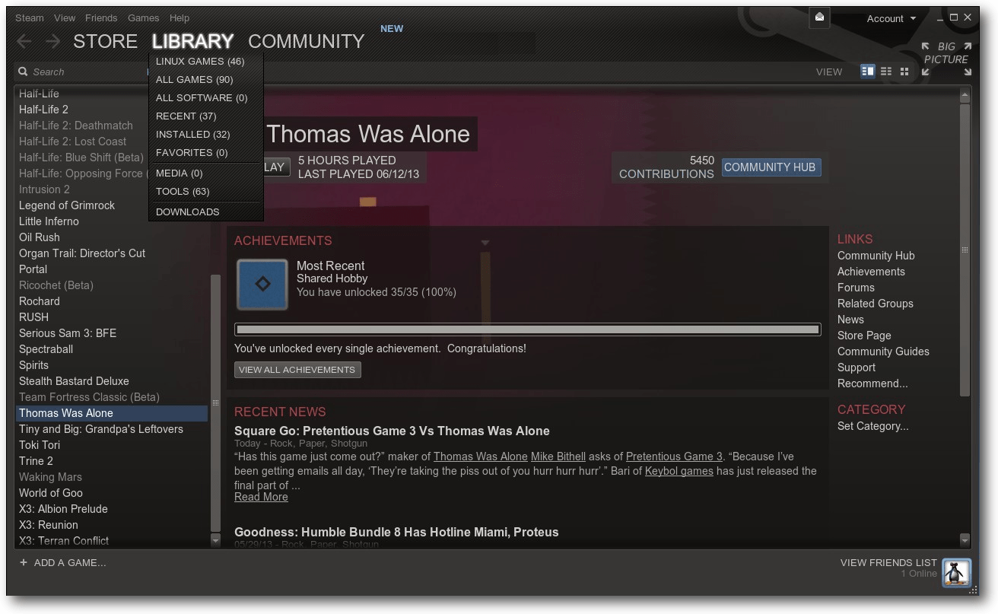This screenshot has height=614, width=998.
Task: Open View Friends List
Action: pyautogui.click(x=888, y=562)
